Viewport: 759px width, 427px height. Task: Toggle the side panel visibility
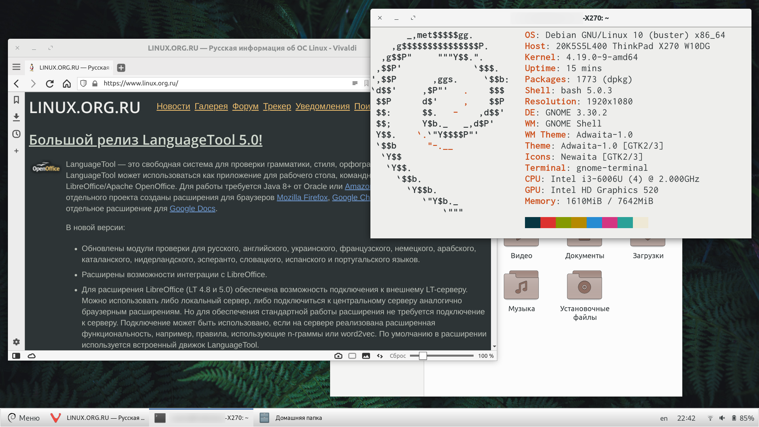[x=16, y=356]
